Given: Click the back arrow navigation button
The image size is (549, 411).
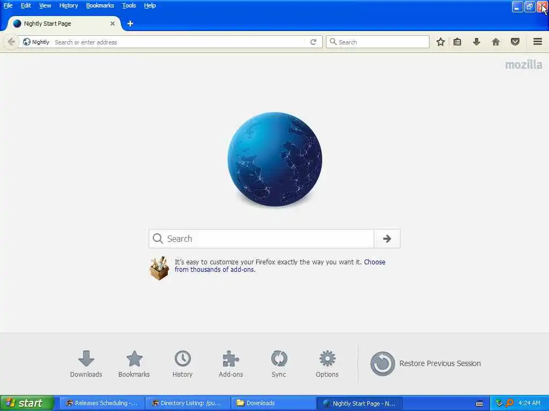Looking at the screenshot, I should [11, 42].
